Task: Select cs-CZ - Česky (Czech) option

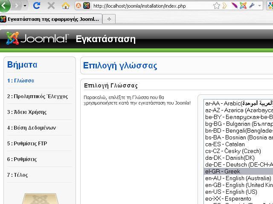Action: tap(238, 151)
